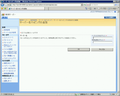The height and width of the screenshot is (96, 120).
Task: Click the status bar popup blocker icon
Action: coord(76,94)
